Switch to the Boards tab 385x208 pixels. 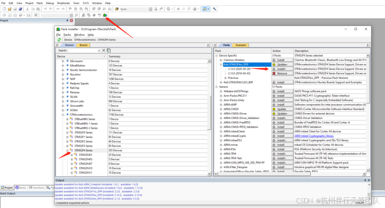point(83,45)
